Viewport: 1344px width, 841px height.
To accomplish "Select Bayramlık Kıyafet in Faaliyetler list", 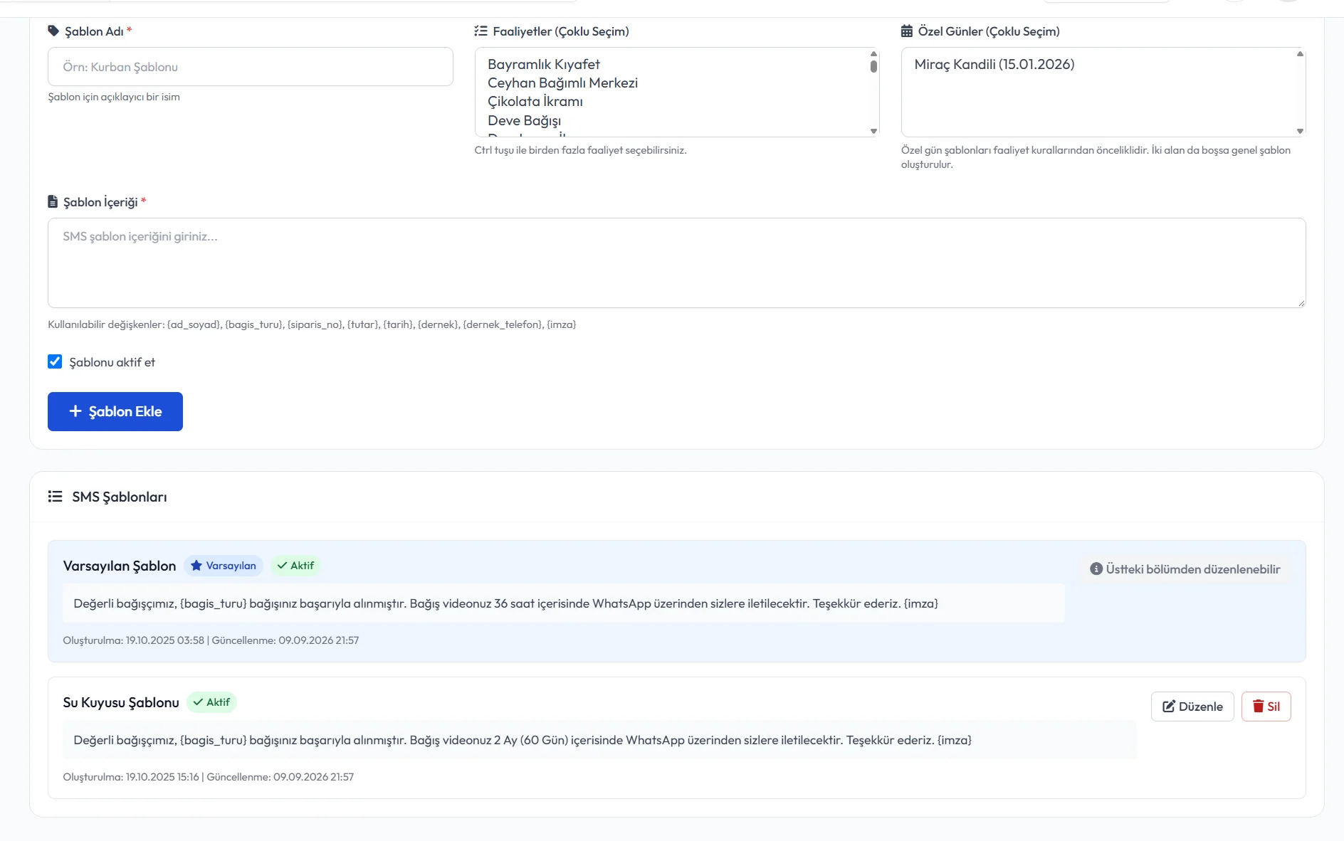I will tap(544, 64).
